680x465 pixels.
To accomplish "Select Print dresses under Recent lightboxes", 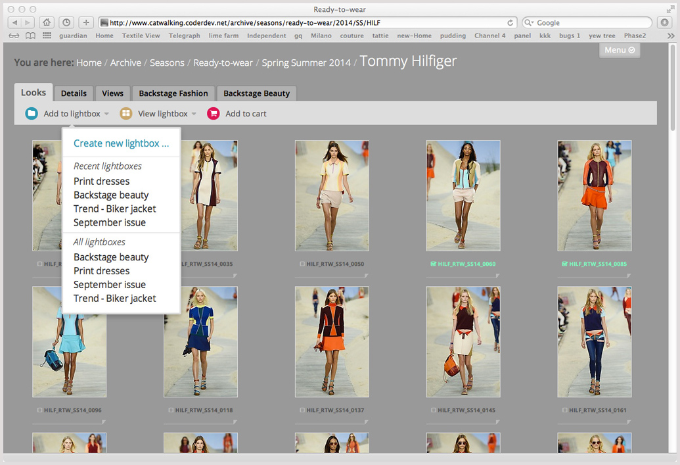I will (101, 181).
